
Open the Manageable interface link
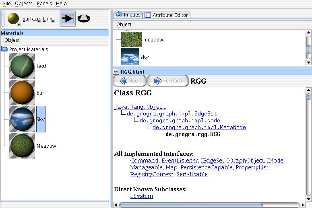click(x=147, y=167)
